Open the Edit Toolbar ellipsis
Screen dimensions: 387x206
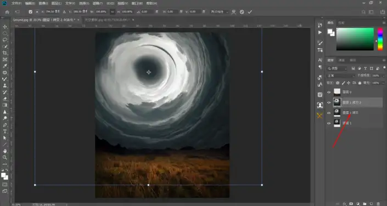5,164
